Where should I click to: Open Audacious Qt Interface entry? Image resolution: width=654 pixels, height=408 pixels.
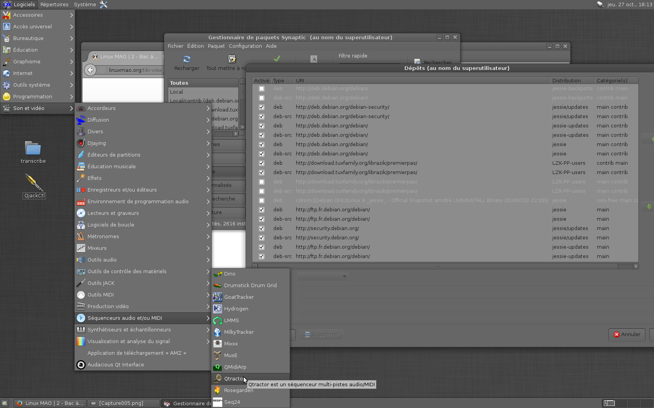click(x=116, y=365)
